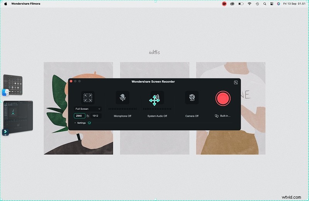Open Spotlight search in the menu bar
This screenshot has height=201, width=309.
[265, 3]
